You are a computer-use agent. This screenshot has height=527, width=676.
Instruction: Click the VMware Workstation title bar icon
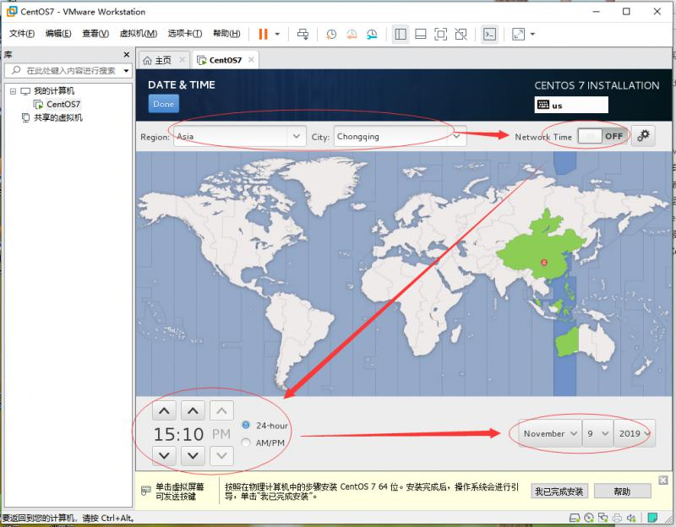(x=12, y=11)
